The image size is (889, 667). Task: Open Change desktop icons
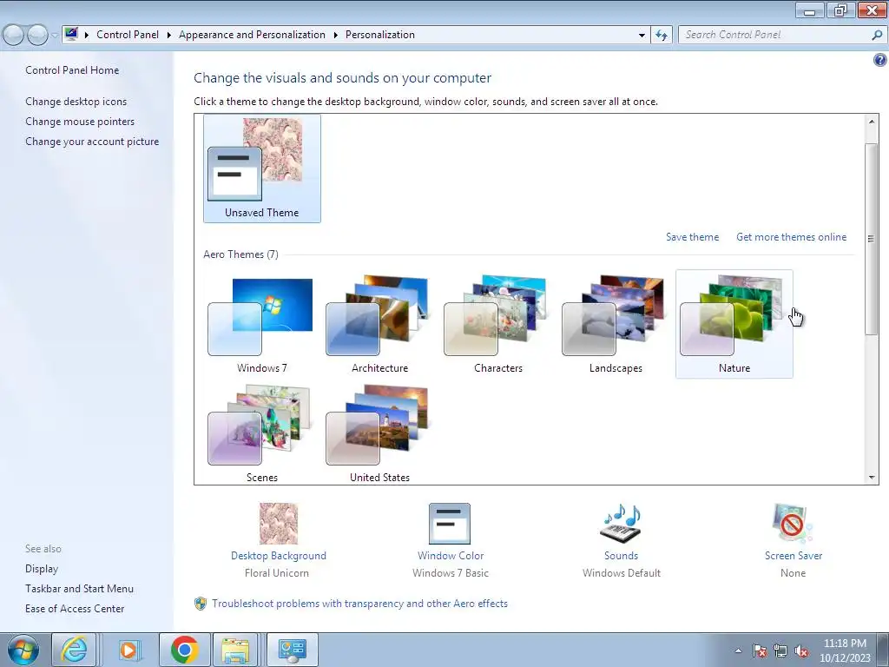tap(76, 102)
